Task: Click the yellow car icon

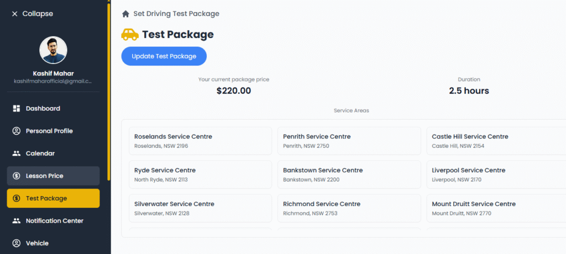Action: click(130, 35)
